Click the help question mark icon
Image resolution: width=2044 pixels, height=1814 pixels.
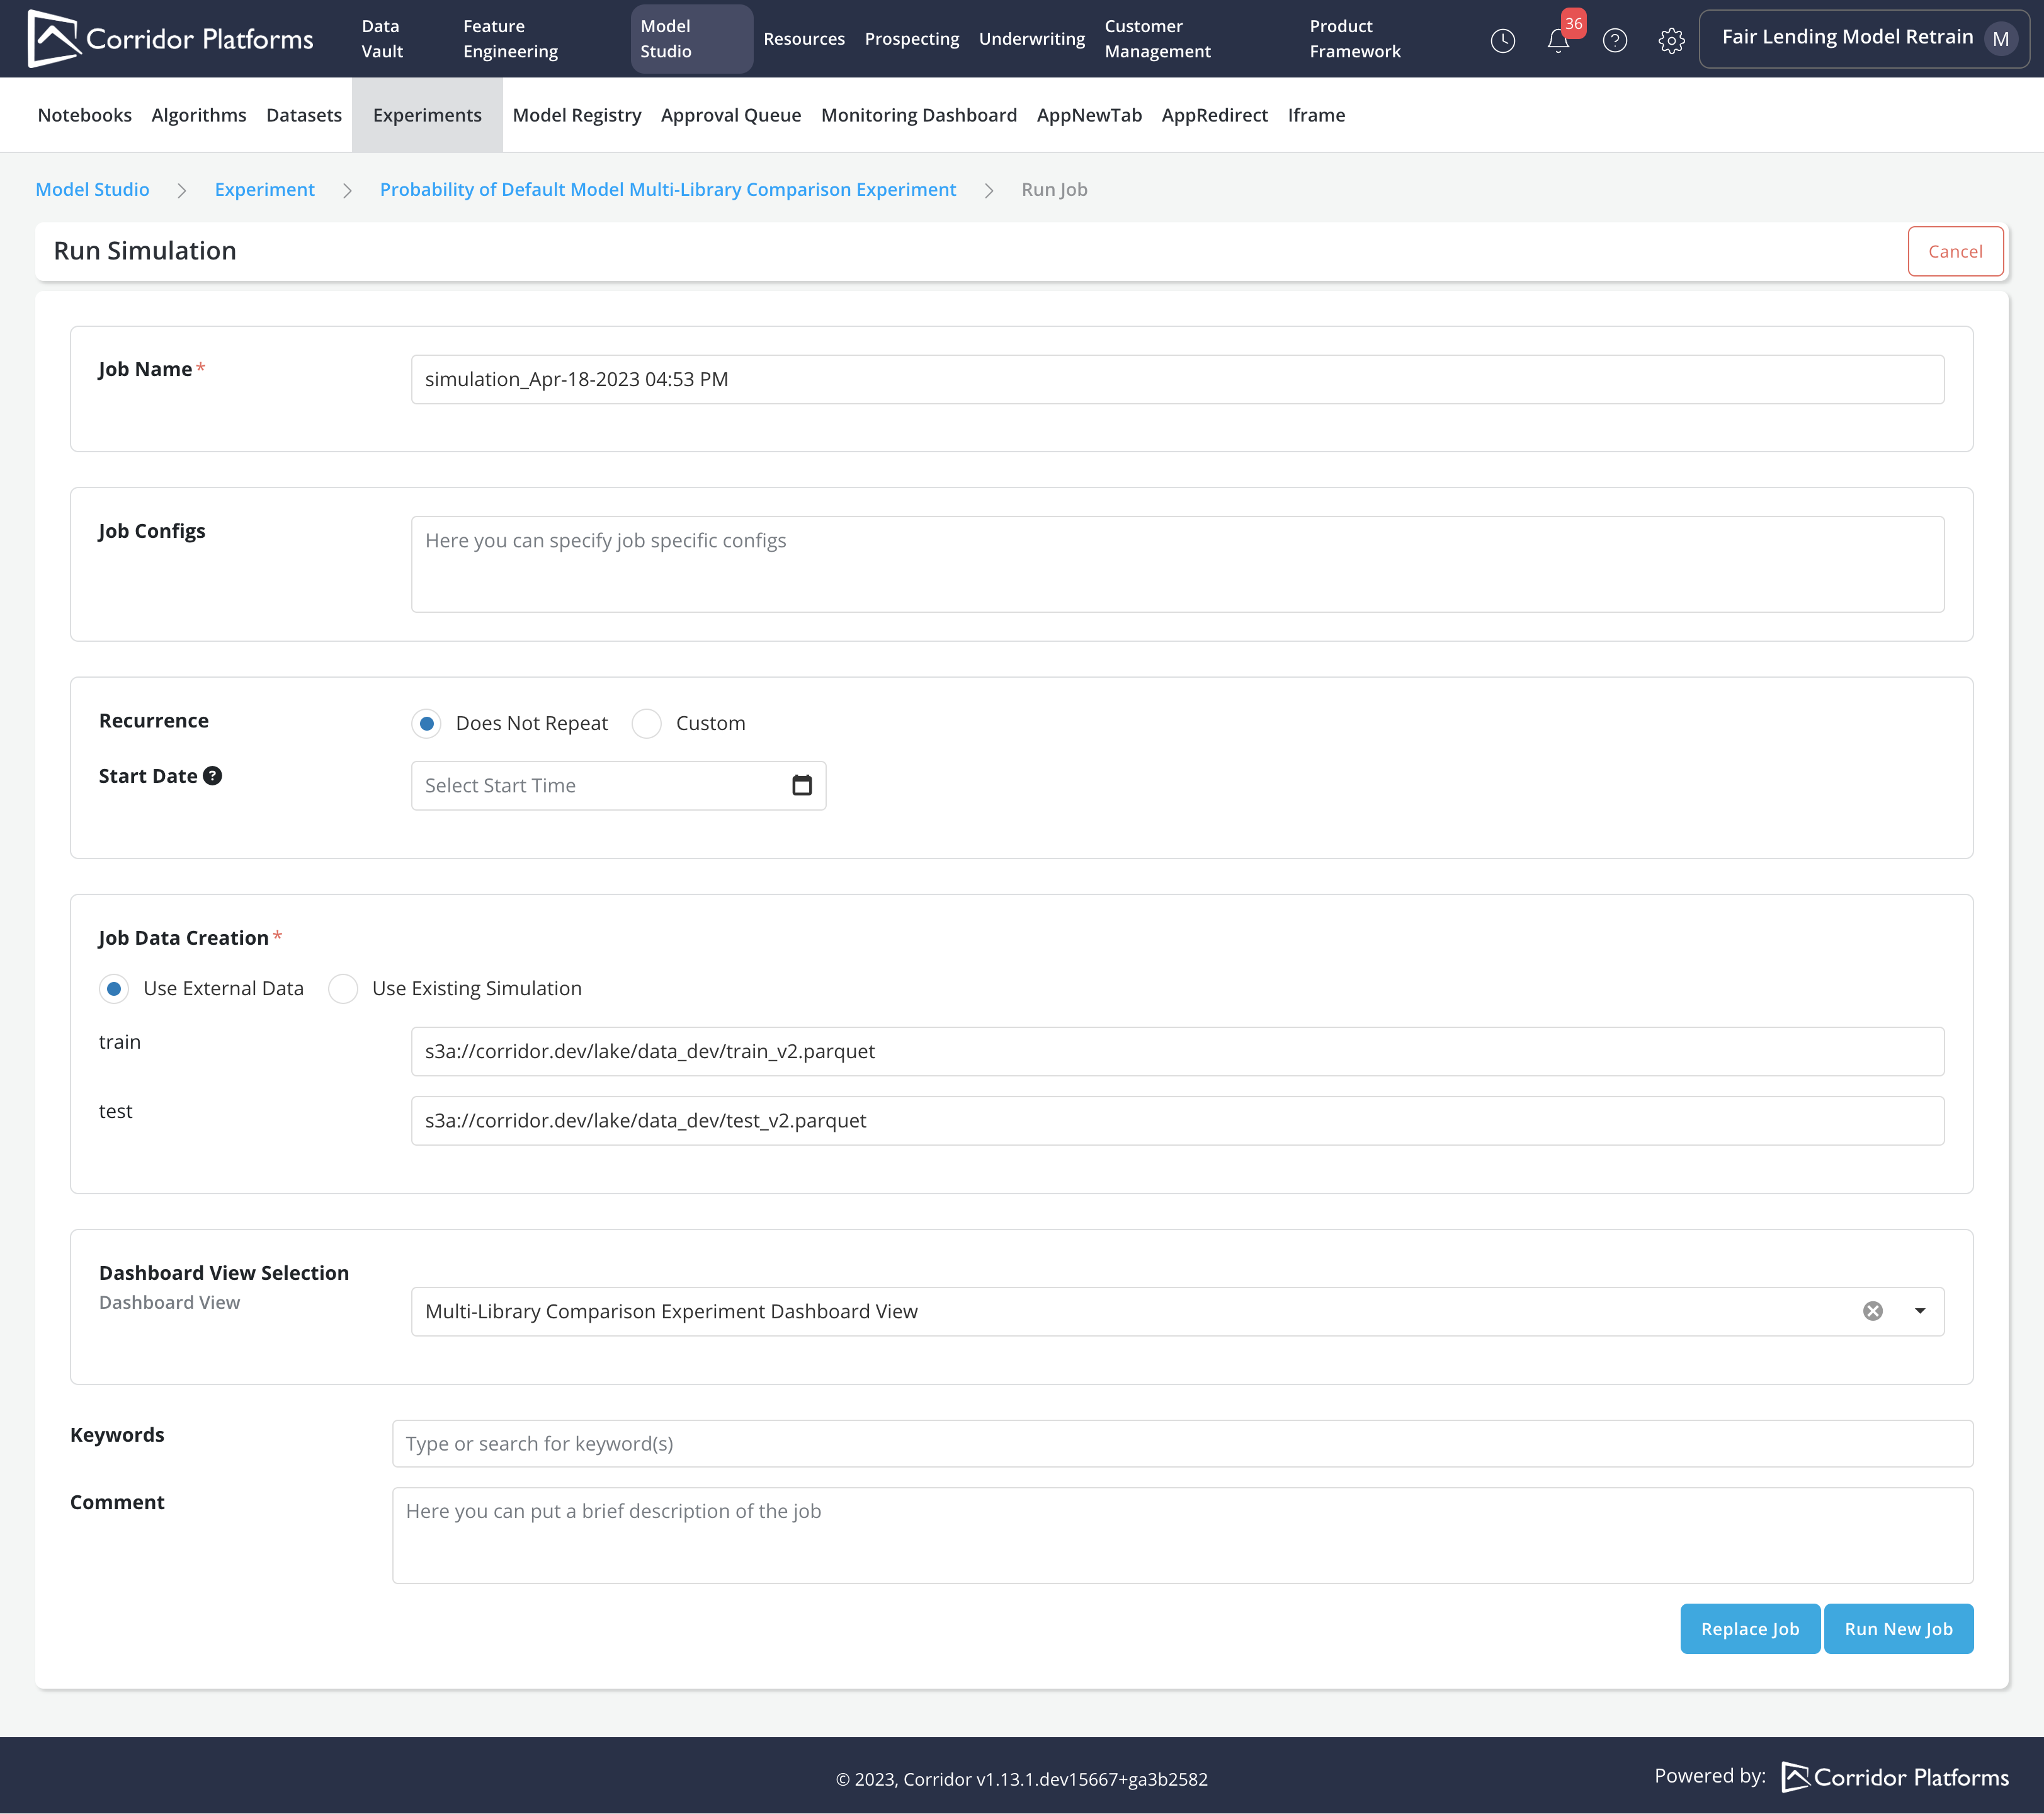point(1614,40)
